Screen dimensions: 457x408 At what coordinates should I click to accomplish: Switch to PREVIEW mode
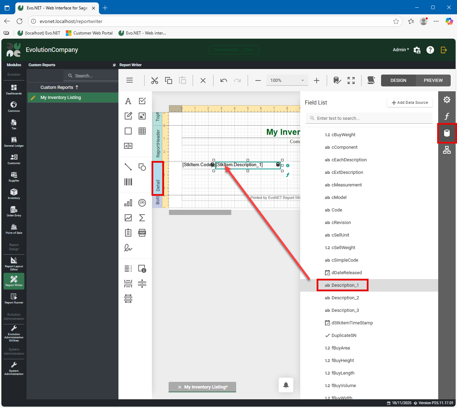pos(433,80)
